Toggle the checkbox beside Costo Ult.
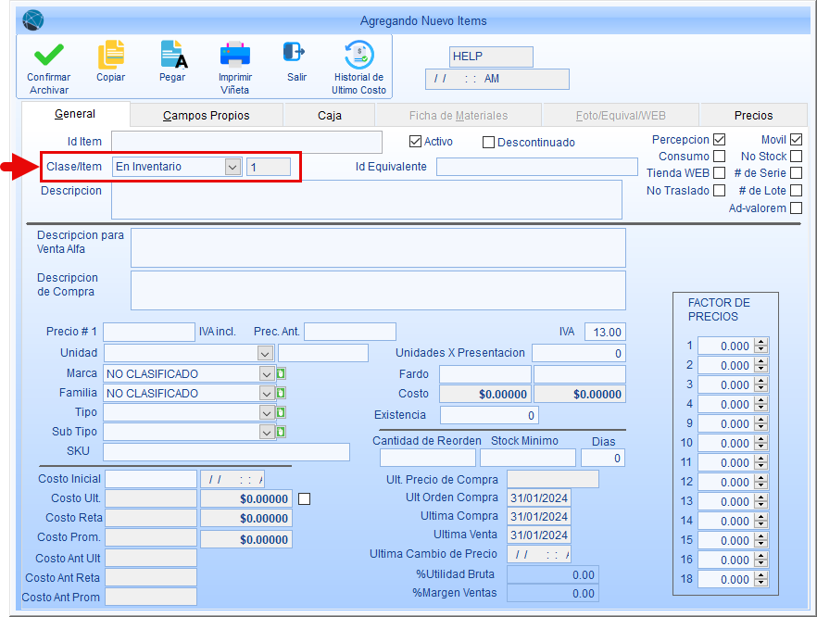The width and height of the screenshot is (817, 617). tap(304, 499)
